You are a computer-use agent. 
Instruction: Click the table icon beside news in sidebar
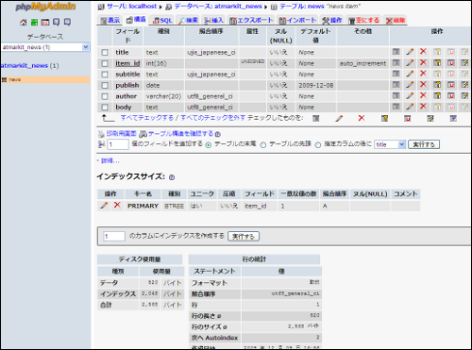(4, 80)
